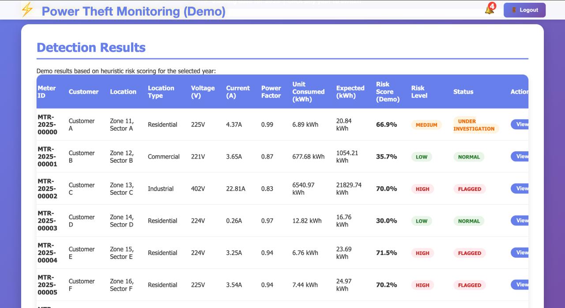The image size is (565, 308).
Task: Click the Zone 16, Sector F location cell
Action: 122,285
